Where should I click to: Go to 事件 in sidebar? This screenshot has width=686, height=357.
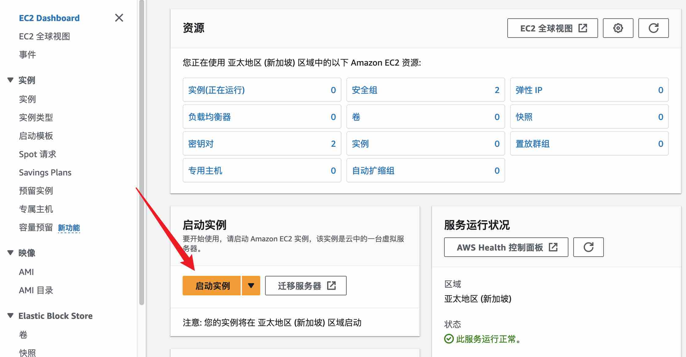pos(27,55)
